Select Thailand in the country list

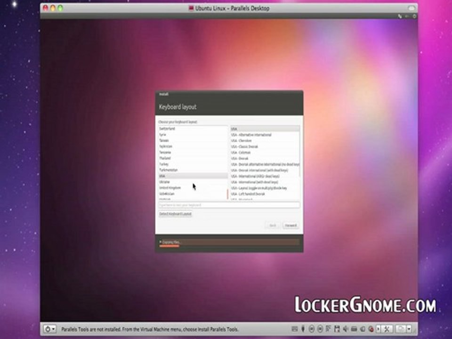[193, 158]
